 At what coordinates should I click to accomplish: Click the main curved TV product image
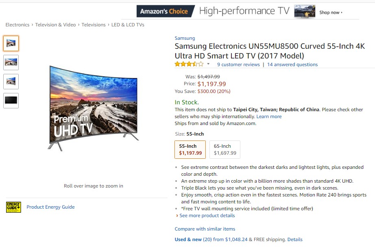pos(93,108)
